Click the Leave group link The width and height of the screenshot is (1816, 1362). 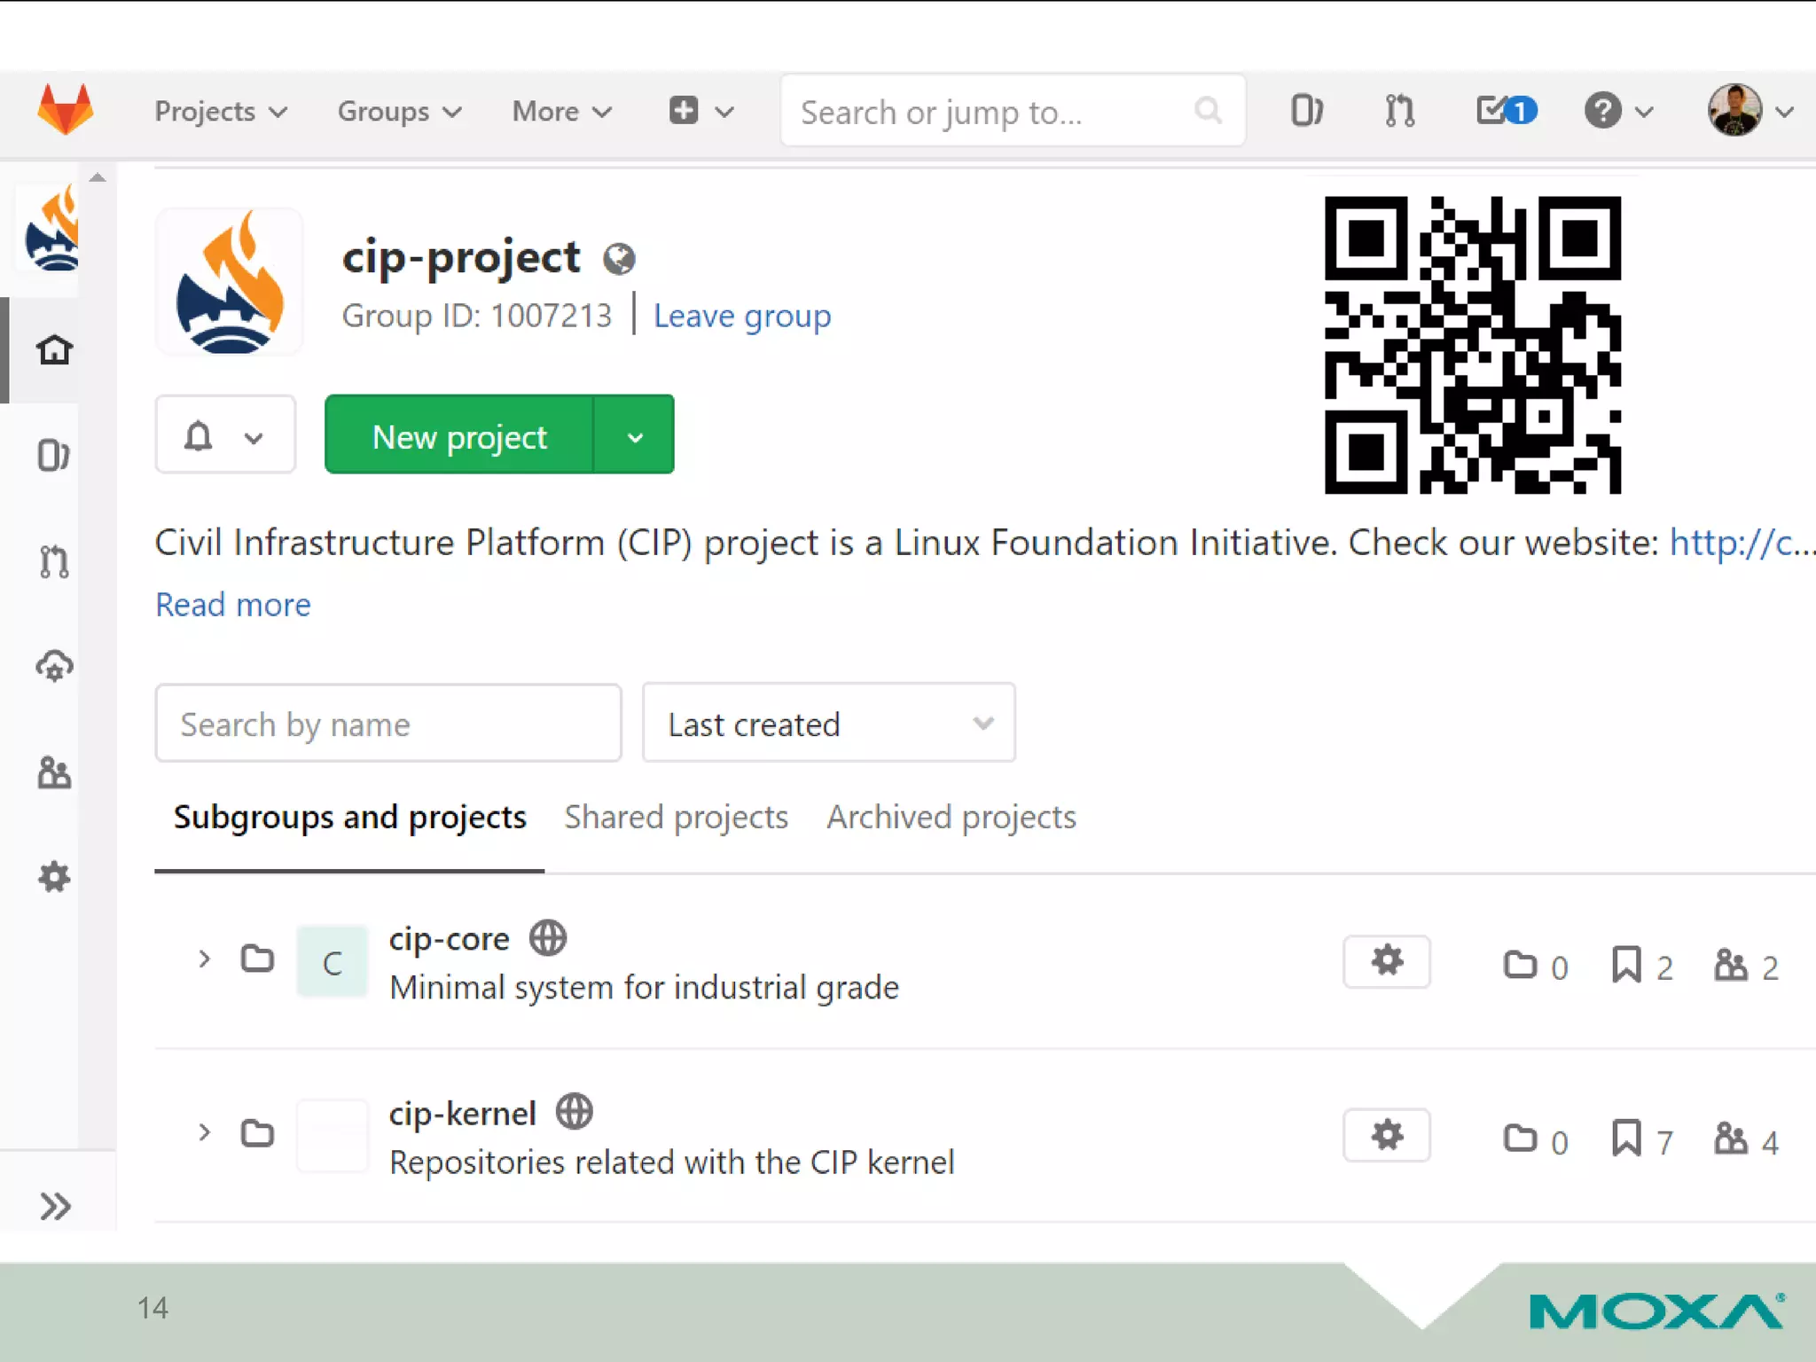(x=742, y=316)
